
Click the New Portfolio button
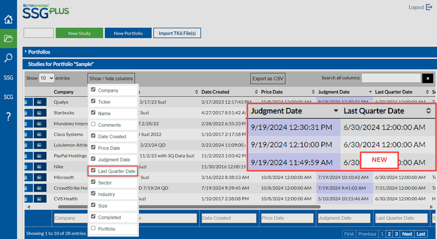tap(128, 33)
